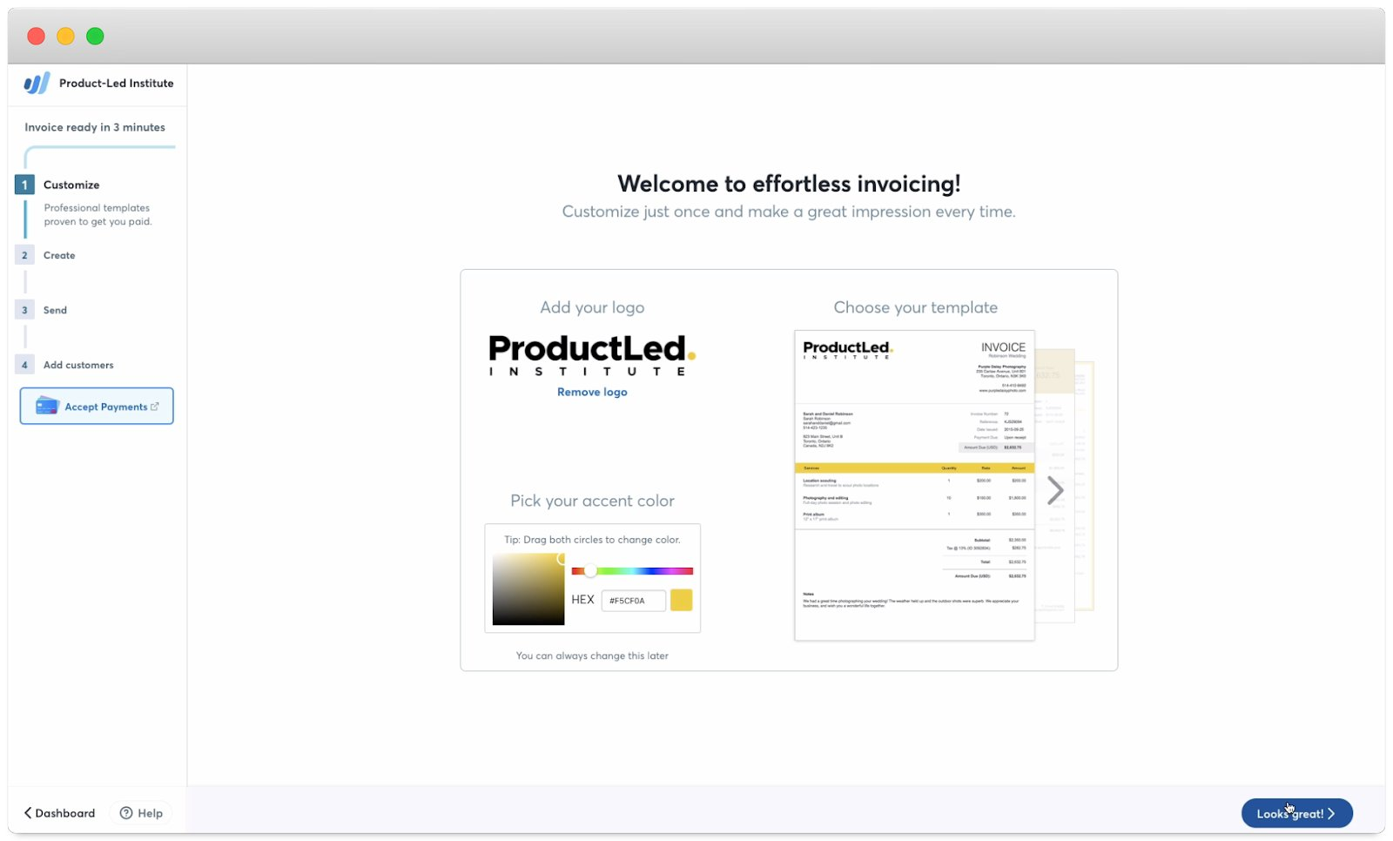Click the Accept Payments button

tap(96, 406)
